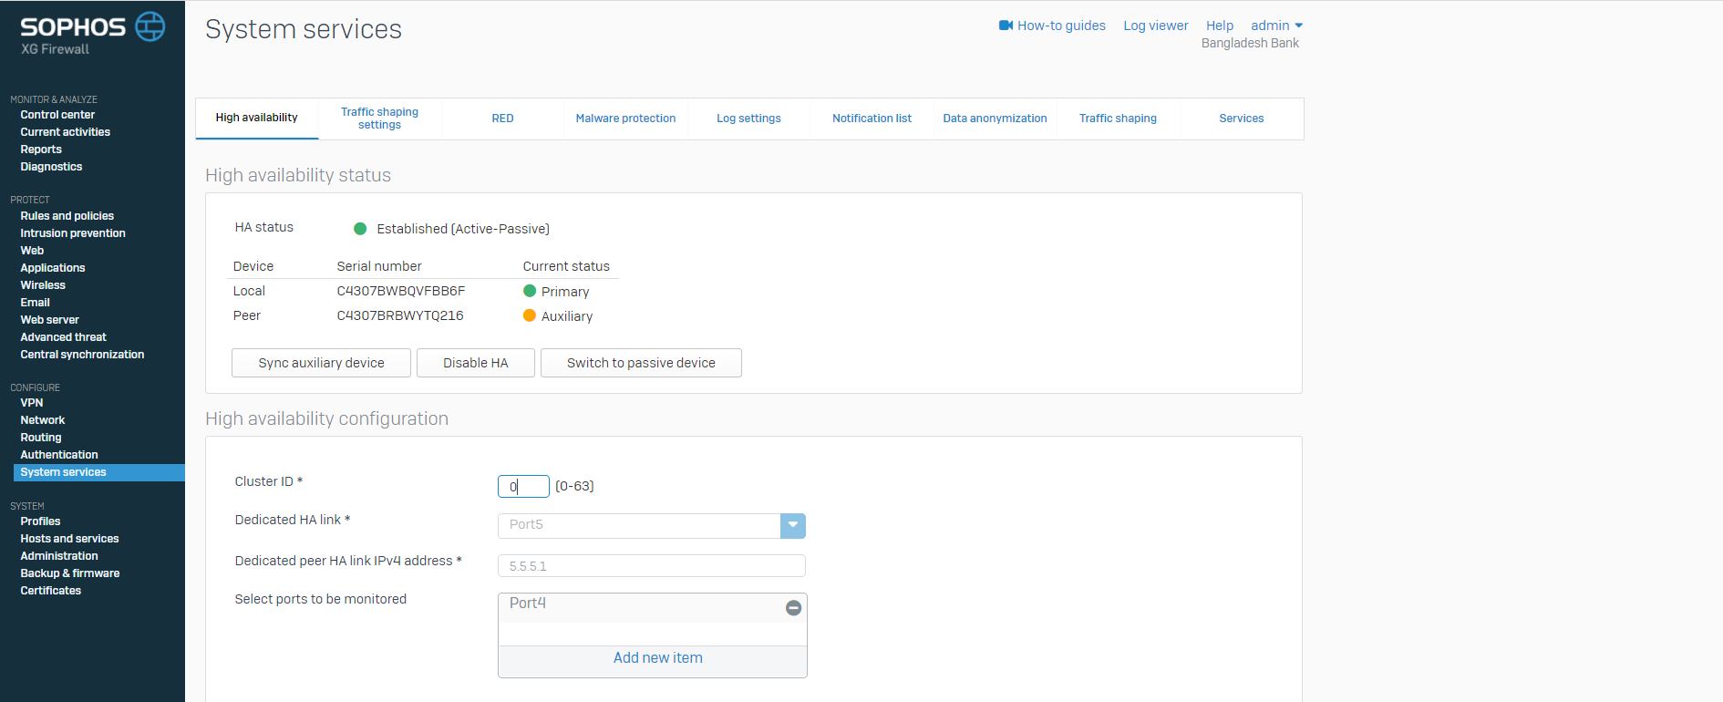
Task: Open the Log viewer link
Action: pyautogui.click(x=1155, y=26)
